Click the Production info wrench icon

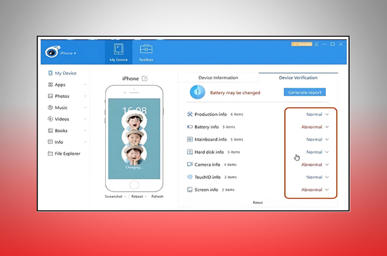[190, 114]
